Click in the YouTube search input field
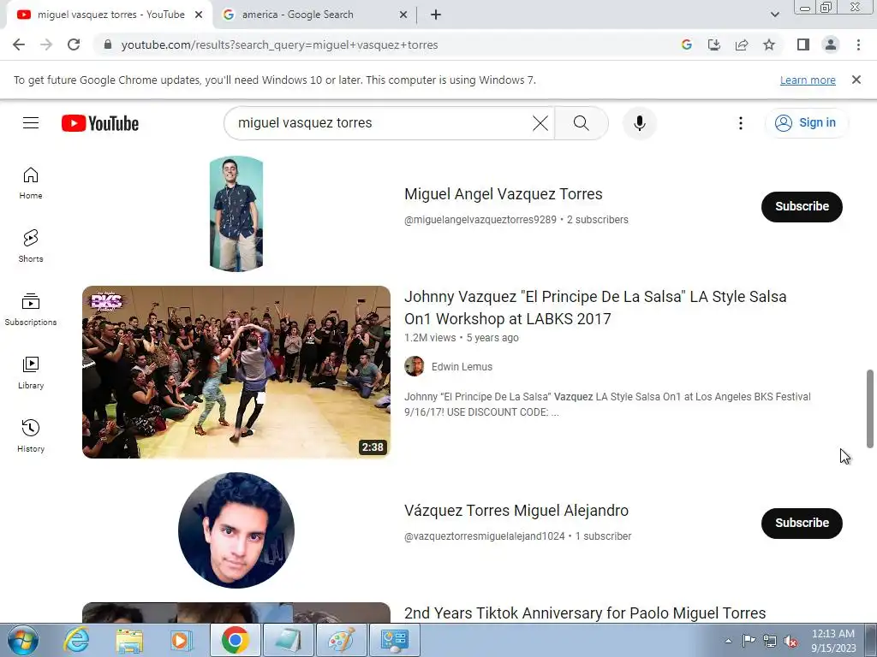 click(380, 123)
